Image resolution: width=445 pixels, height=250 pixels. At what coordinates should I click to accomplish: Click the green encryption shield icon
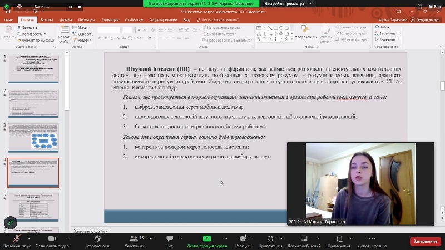coord(7,6)
